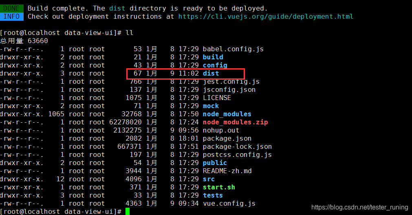Screen dimensions: 412x215
Task: Click the size 3944 of README-zh.md
Action: 134,171
